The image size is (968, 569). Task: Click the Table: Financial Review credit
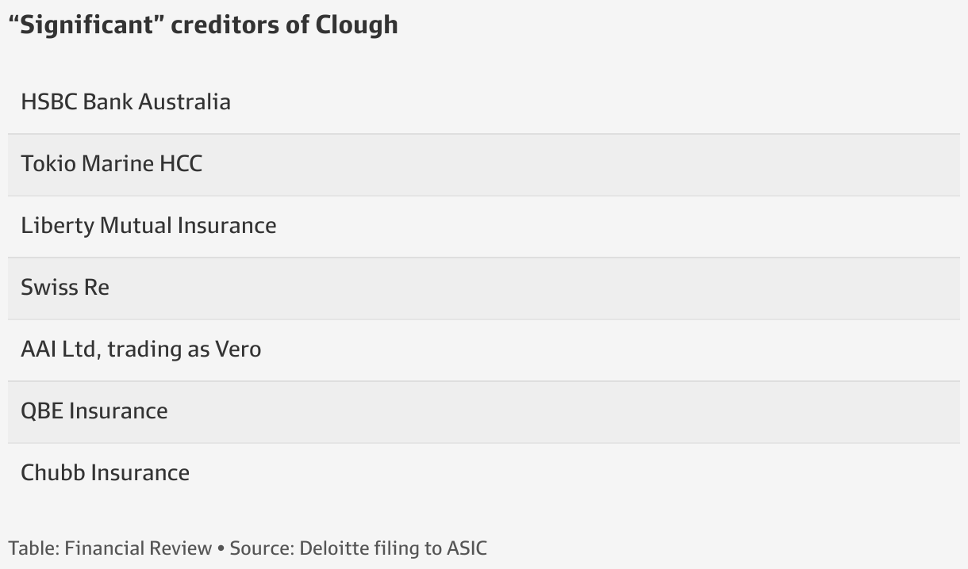110,548
